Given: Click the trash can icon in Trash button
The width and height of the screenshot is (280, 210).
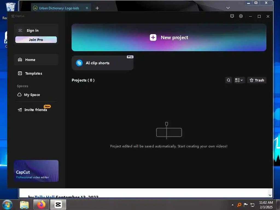Looking at the screenshot, I should [252, 80].
